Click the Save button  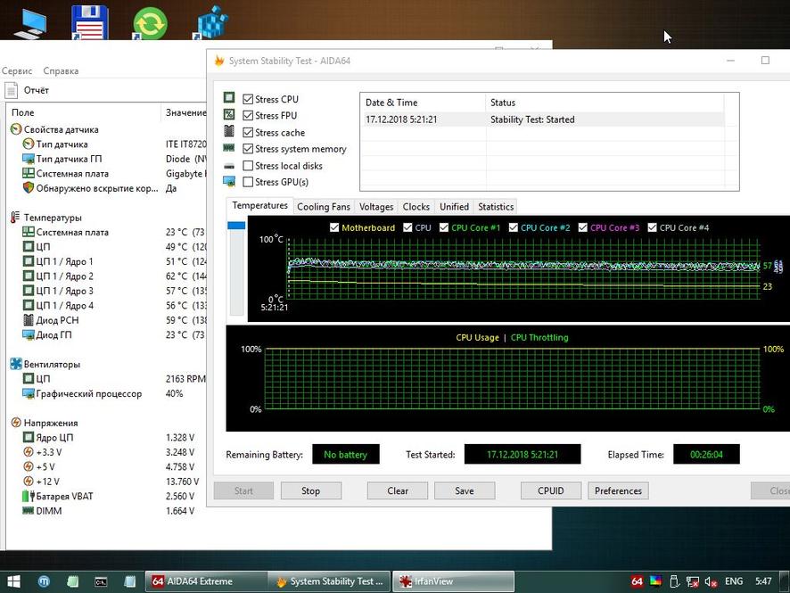click(x=465, y=490)
